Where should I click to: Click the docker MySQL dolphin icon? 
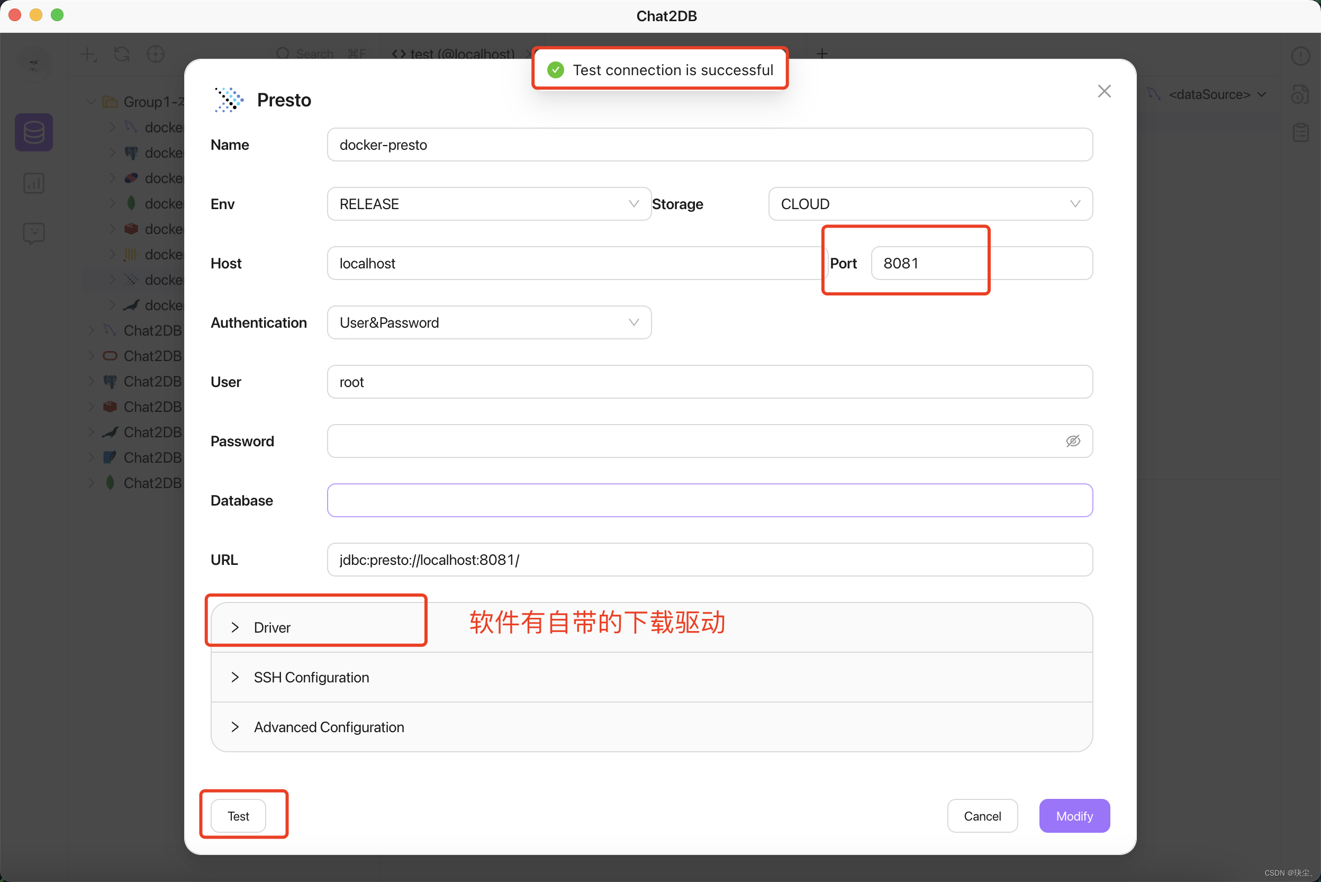point(131,127)
